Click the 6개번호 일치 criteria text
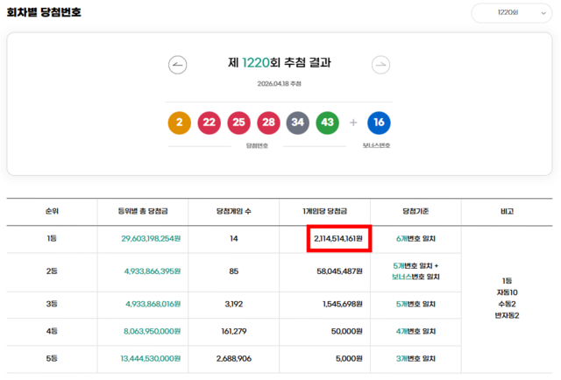Screen dimensions: 561x380 coord(416,238)
